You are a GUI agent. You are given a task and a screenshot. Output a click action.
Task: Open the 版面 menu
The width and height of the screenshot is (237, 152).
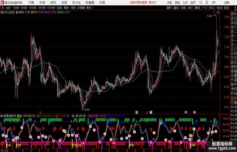(177, 2)
